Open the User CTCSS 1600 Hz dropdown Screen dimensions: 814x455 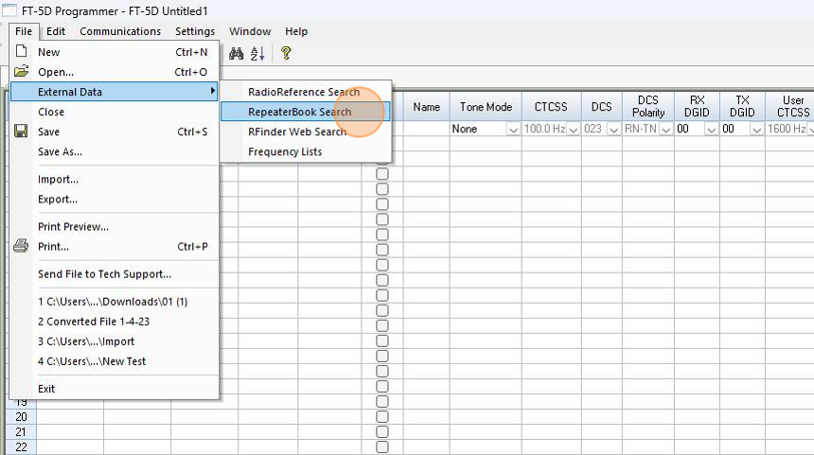pyautogui.click(x=810, y=130)
